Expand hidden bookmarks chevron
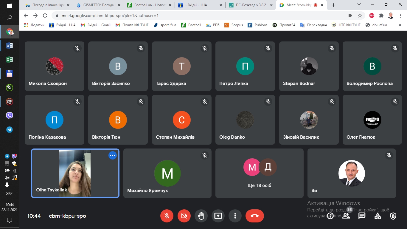This screenshot has width=407, height=229. (400, 25)
